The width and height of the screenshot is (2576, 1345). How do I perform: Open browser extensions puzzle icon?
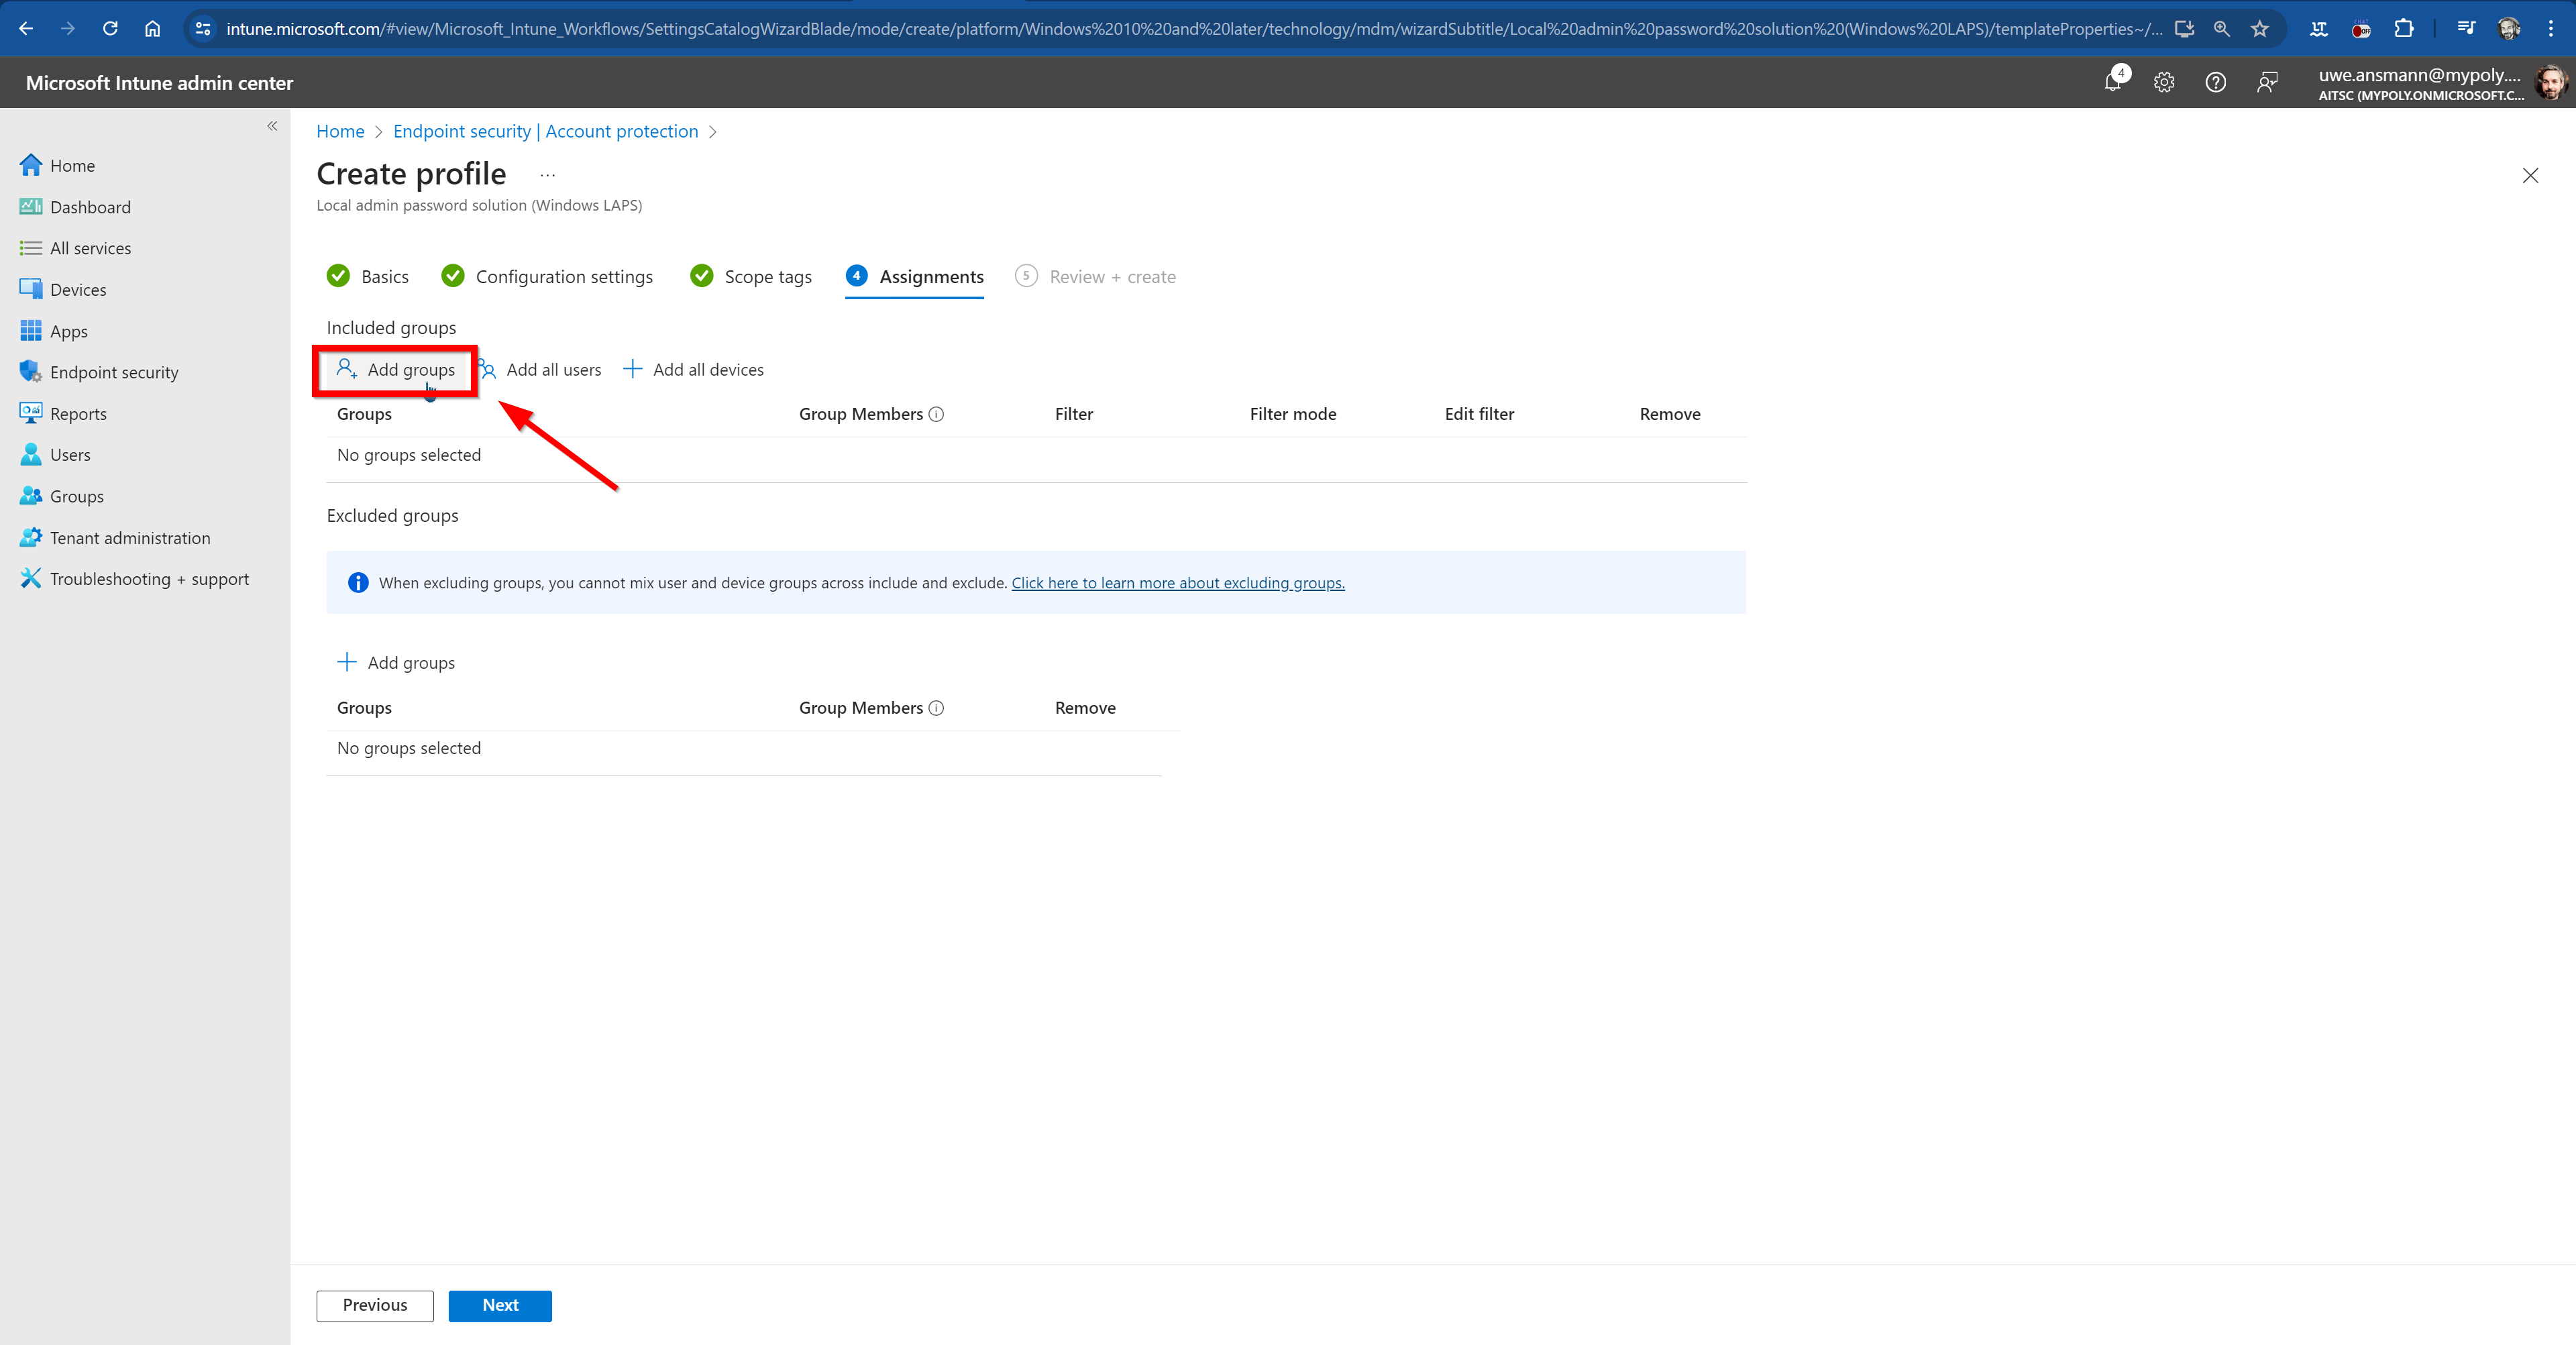tap(2404, 29)
